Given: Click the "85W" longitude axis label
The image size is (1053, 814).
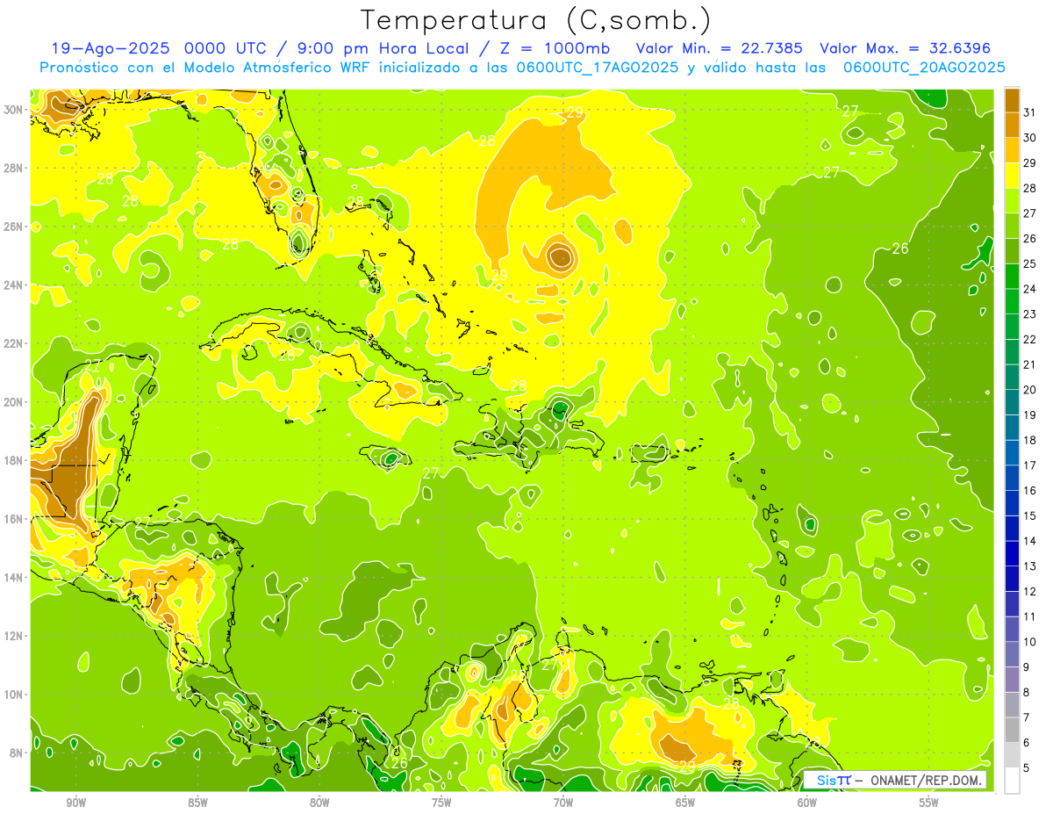Looking at the screenshot, I should [197, 803].
